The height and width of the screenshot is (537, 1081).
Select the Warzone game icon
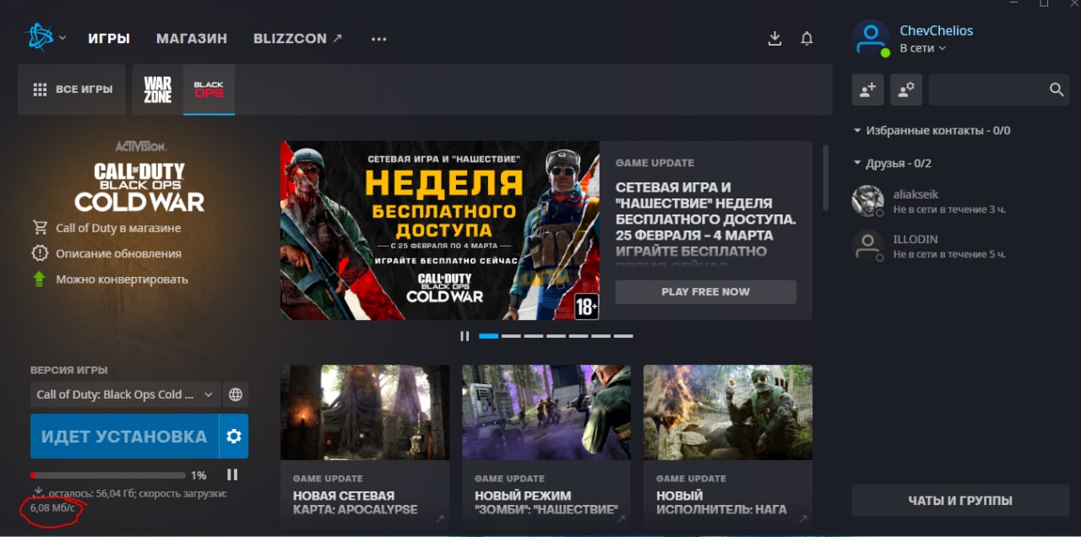click(x=158, y=89)
